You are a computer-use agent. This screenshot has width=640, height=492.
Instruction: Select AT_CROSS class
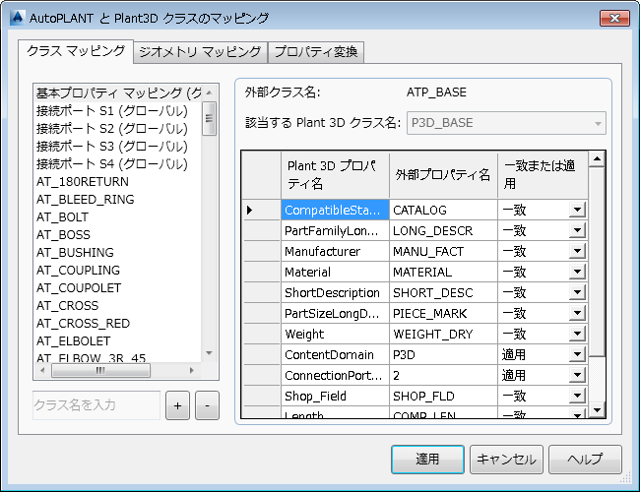point(118,306)
